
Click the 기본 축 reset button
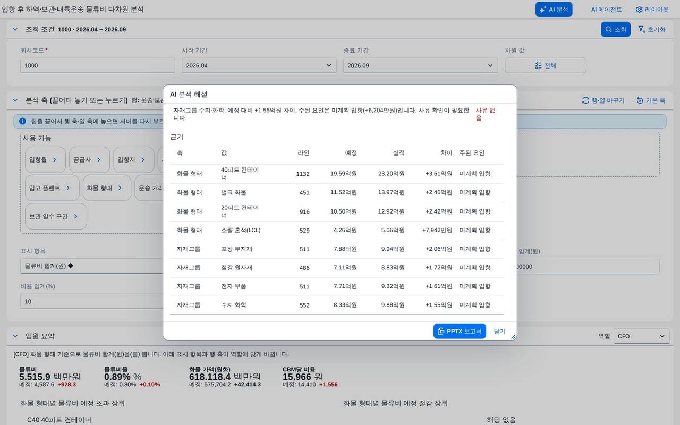tap(651, 100)
